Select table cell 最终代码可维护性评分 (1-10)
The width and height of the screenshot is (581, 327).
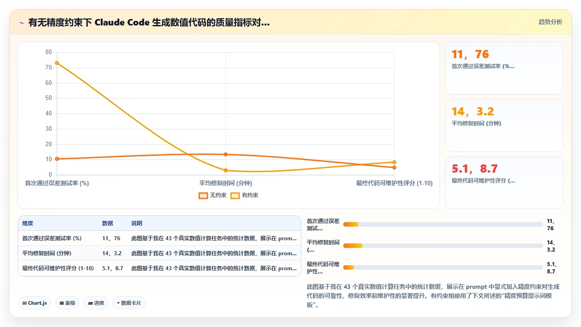pyautogui.click(x=58, y=268)
